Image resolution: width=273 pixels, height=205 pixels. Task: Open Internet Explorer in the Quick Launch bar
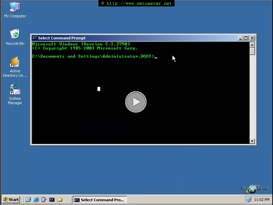tap(37, 200)
